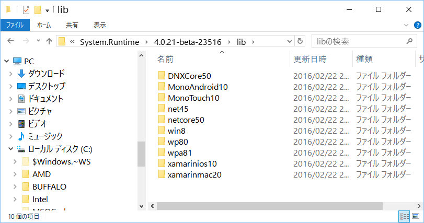Image resolution: width=424 pixels, height=223 pixels.
Task: Expand the ribbon with the chevron
Action: pyautogui.click(x=406, y=25)
